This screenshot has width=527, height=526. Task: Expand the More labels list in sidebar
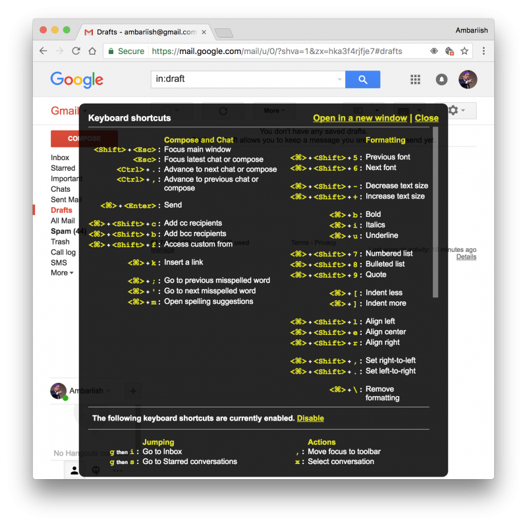click(x=62, y=273)
